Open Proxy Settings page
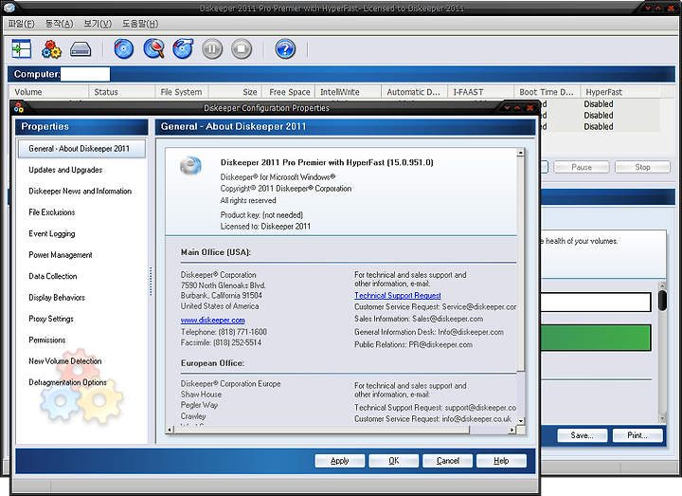The width and height of the screenshot is (682, 496). coord(51,319)
